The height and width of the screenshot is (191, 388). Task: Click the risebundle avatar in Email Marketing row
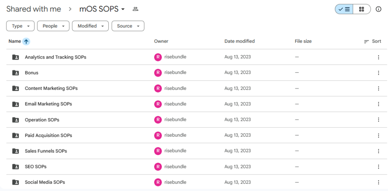coord(158,104)
